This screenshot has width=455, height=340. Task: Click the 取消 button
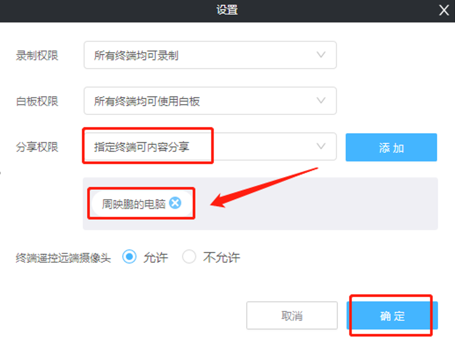point(292,315)
